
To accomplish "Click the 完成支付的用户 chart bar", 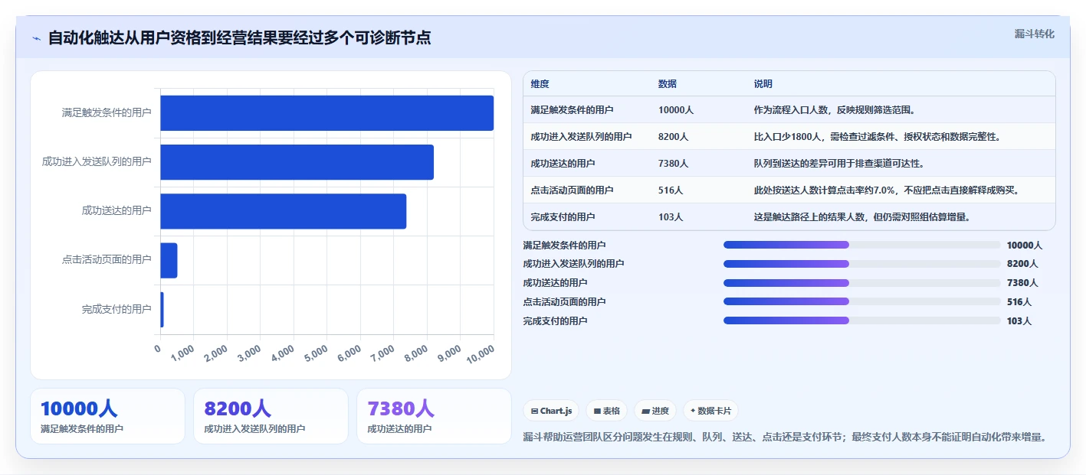I will click(162, 310).
